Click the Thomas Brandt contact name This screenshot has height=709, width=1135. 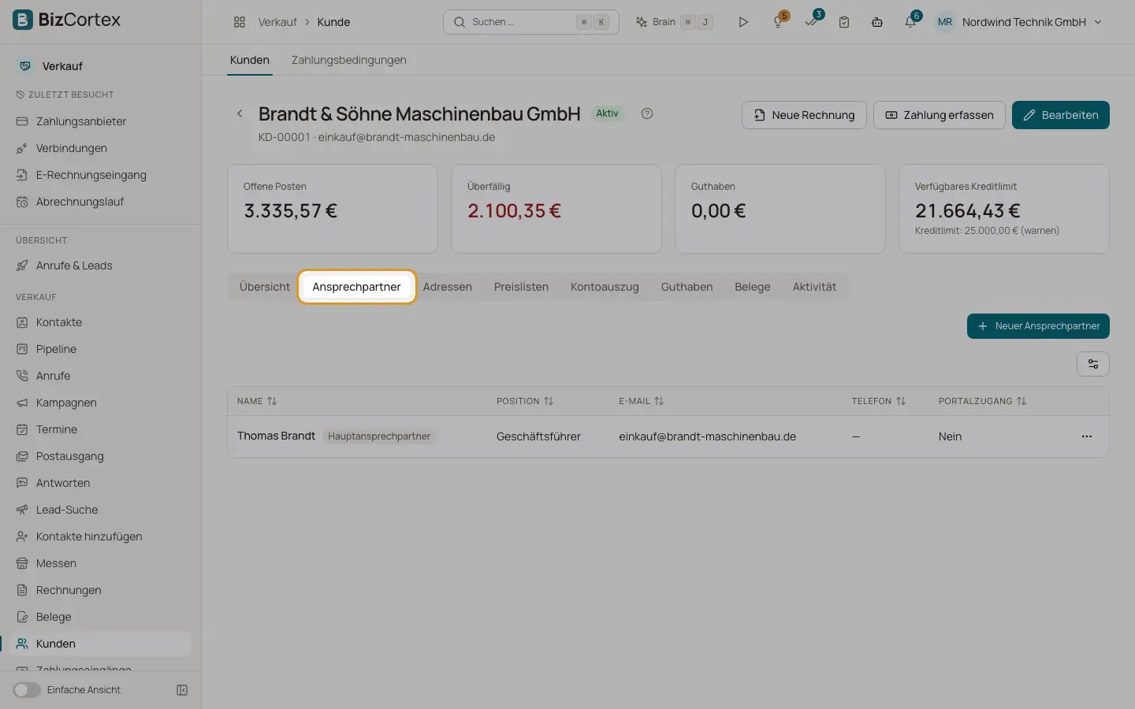point(276,436)
